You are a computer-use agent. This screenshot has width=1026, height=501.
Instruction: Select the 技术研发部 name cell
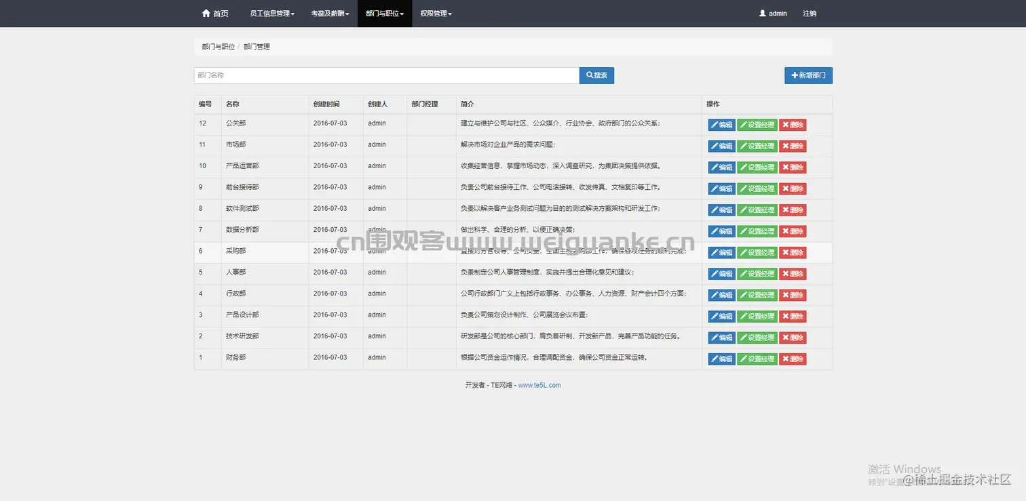tap(265, 338)
